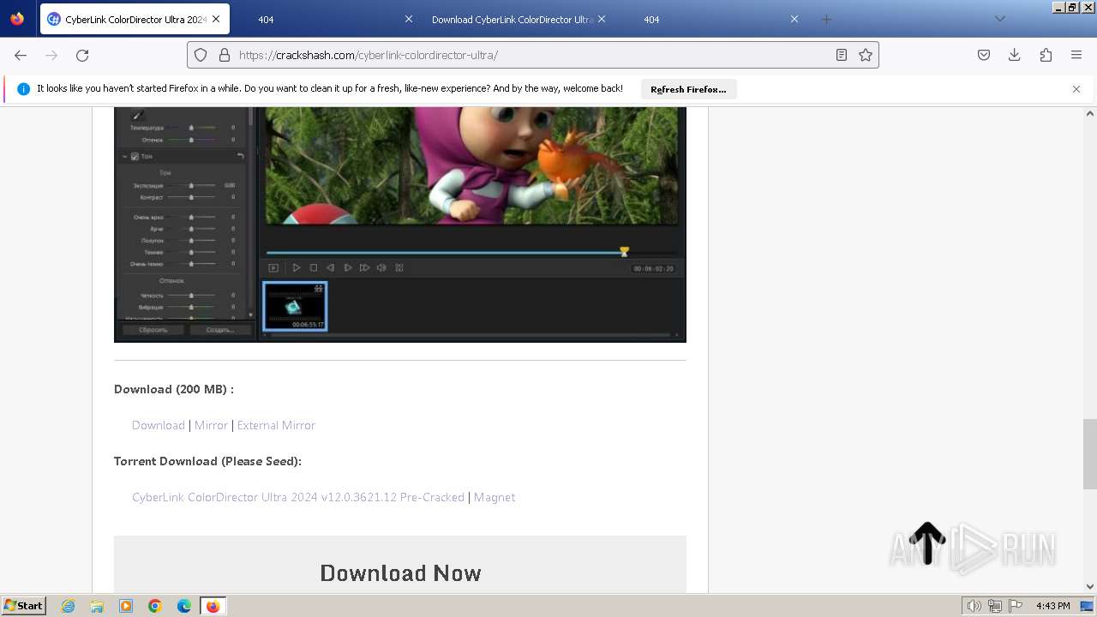
Task: Launch Microsoft Edge from the taskbar
Action: pyautogui.click(x=184, y=606)
